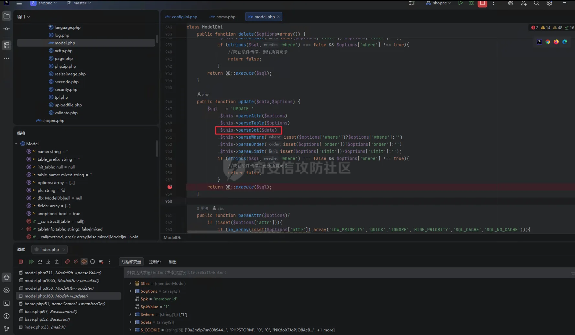
Task: Resume program execution in debugger
Action: [x=31, y=262]
